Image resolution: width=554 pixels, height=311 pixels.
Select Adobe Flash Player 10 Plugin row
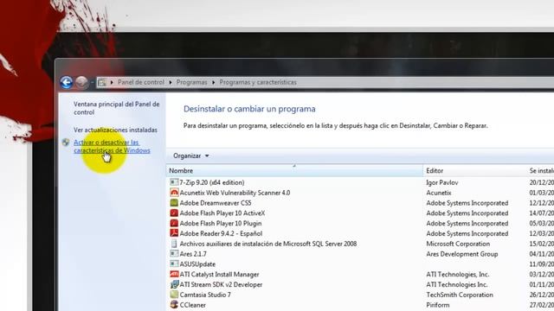click(x=221, y=223)
